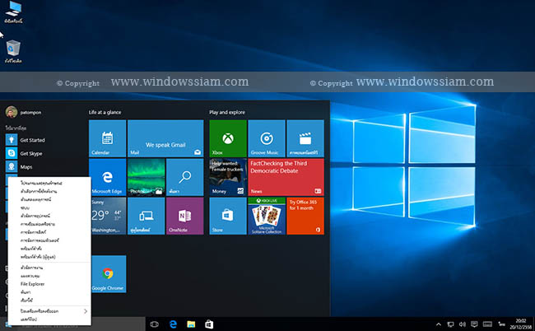Image resolution: width=535 pixels, height=331 pixels.
Task: Launch the Google Chrome tile
Action: (x=108, y=274)
